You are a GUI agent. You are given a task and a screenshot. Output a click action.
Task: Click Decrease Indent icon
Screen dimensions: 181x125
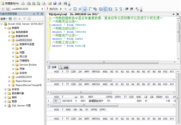pyautogui.click(x=127, y=9)
